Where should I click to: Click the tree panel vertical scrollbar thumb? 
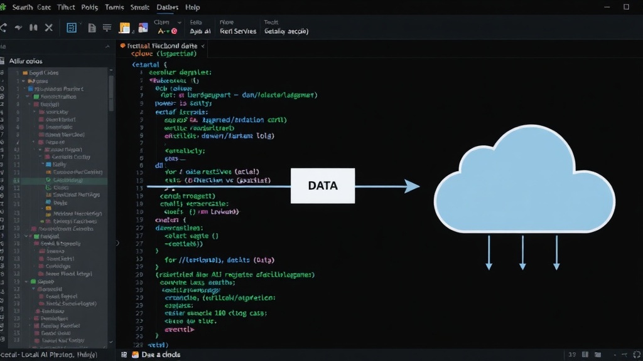(x=111, y=93)
